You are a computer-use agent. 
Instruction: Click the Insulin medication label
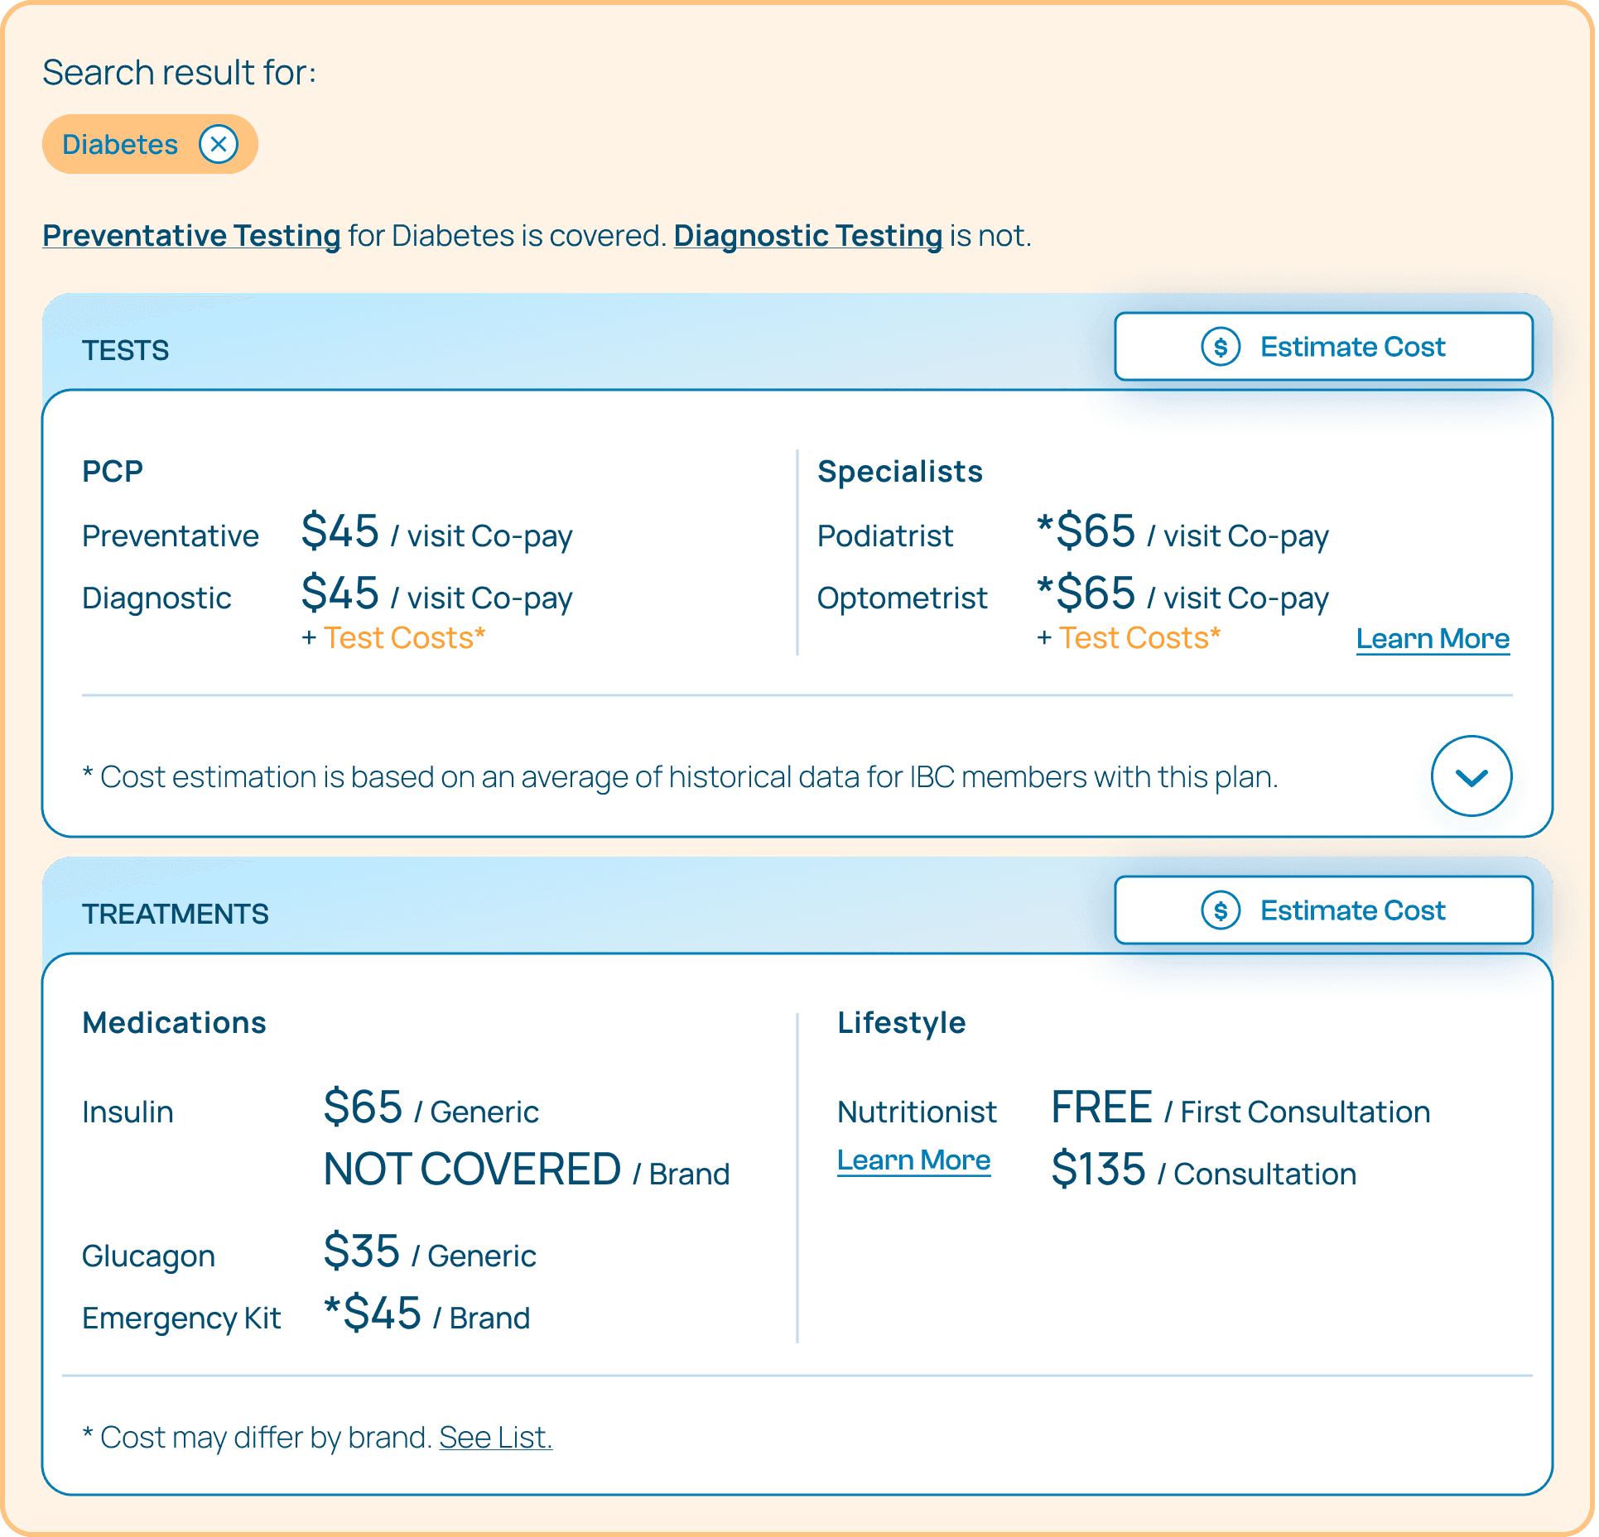pos(128,1112)
